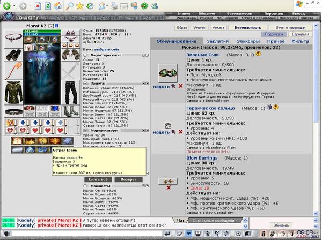The width and height of the screenshot is (322, 241).
Task: Open the 'выбрать счет' bank link
Action: (107, 49)
